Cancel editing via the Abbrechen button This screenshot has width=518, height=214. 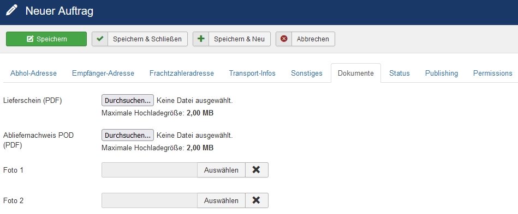coord(305,39)
